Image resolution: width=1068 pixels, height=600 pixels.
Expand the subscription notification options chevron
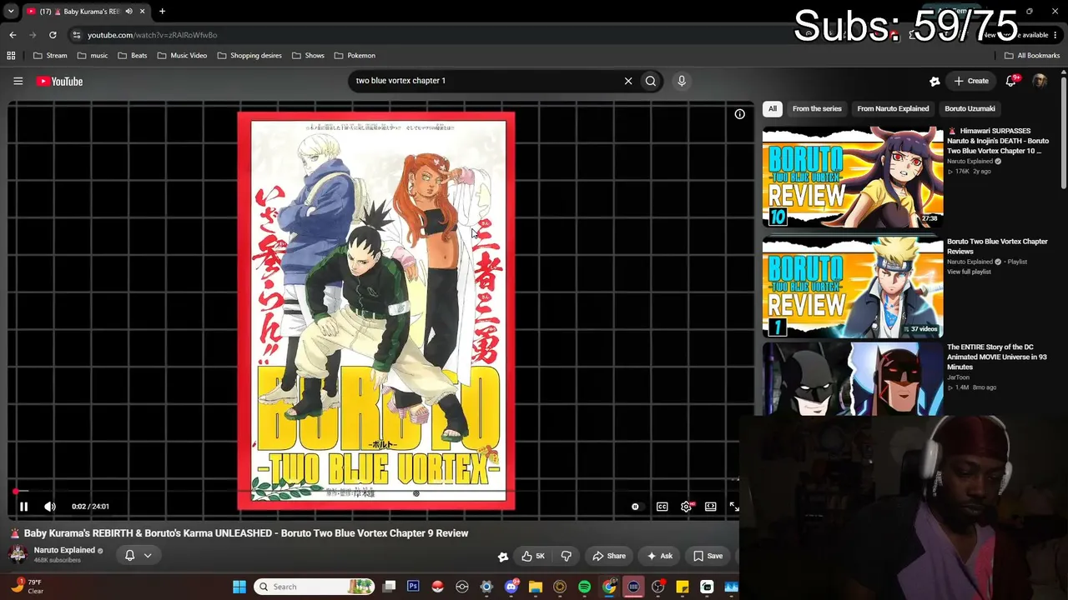pyautogui.click(x=148, y=555)
